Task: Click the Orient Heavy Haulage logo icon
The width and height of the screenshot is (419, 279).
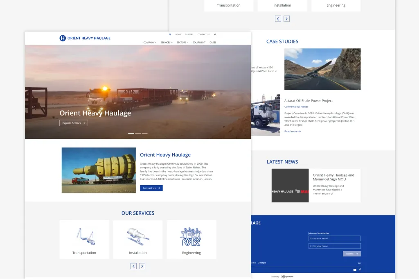Action: click(63, 38)
